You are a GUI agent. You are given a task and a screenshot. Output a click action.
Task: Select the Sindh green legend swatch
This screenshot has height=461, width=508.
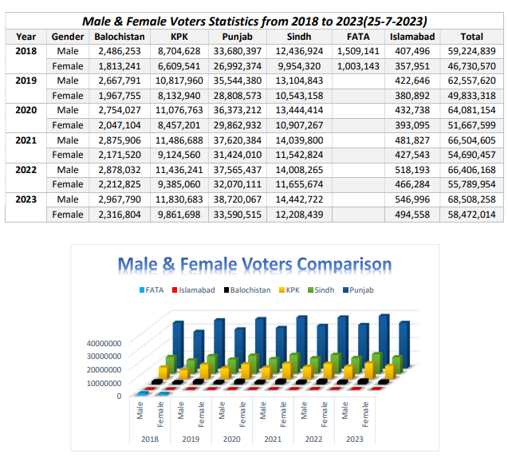tap(311, 290)
